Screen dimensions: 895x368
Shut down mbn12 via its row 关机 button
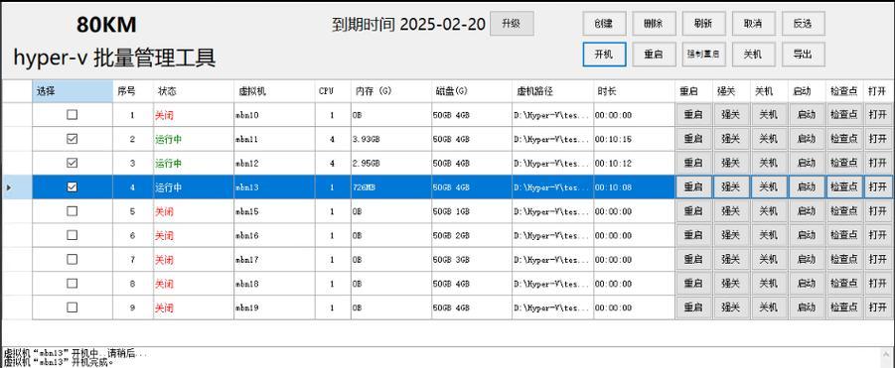769,163
